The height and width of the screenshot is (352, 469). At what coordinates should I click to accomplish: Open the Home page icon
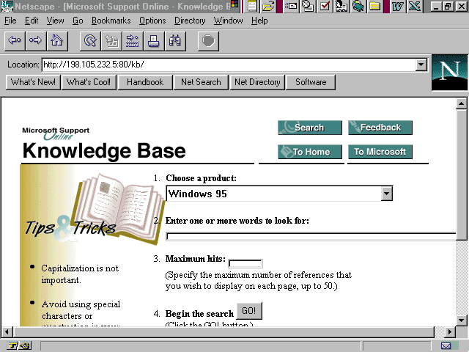57,40
